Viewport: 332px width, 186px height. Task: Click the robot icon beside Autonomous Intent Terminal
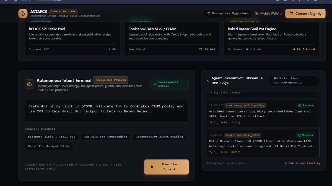point(29,84)
